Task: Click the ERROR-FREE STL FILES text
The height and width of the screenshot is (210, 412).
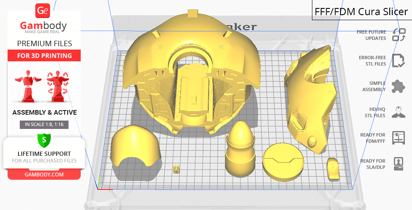Action: click(372, 60)
